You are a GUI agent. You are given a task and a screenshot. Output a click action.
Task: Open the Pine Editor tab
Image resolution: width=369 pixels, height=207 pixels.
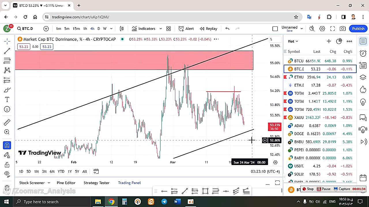pos(66,183)
